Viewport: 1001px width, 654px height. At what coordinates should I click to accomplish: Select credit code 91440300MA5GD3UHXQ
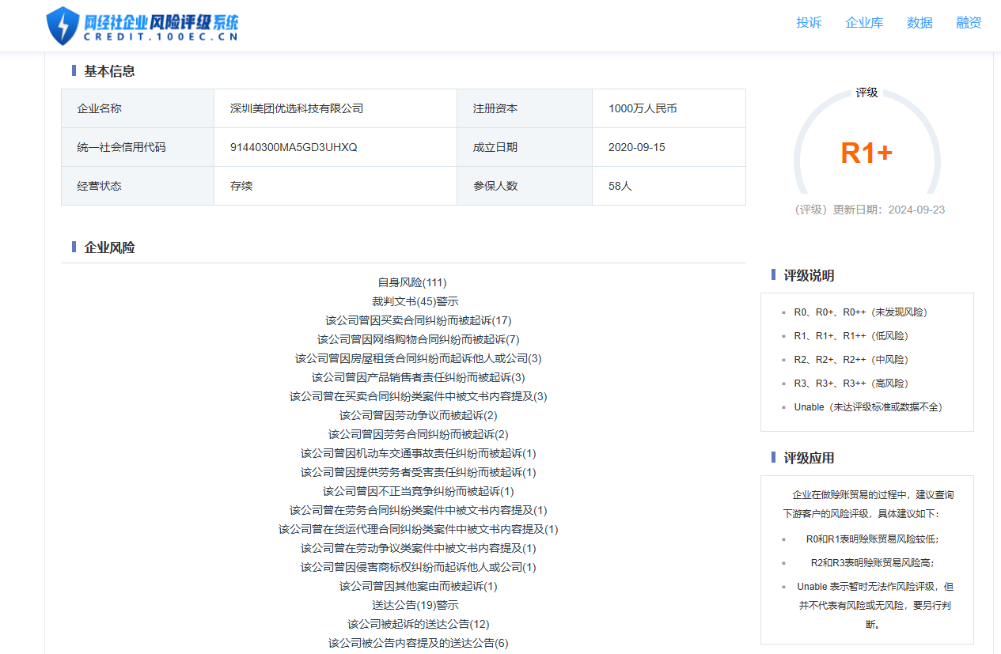click(x=294, y=147)
